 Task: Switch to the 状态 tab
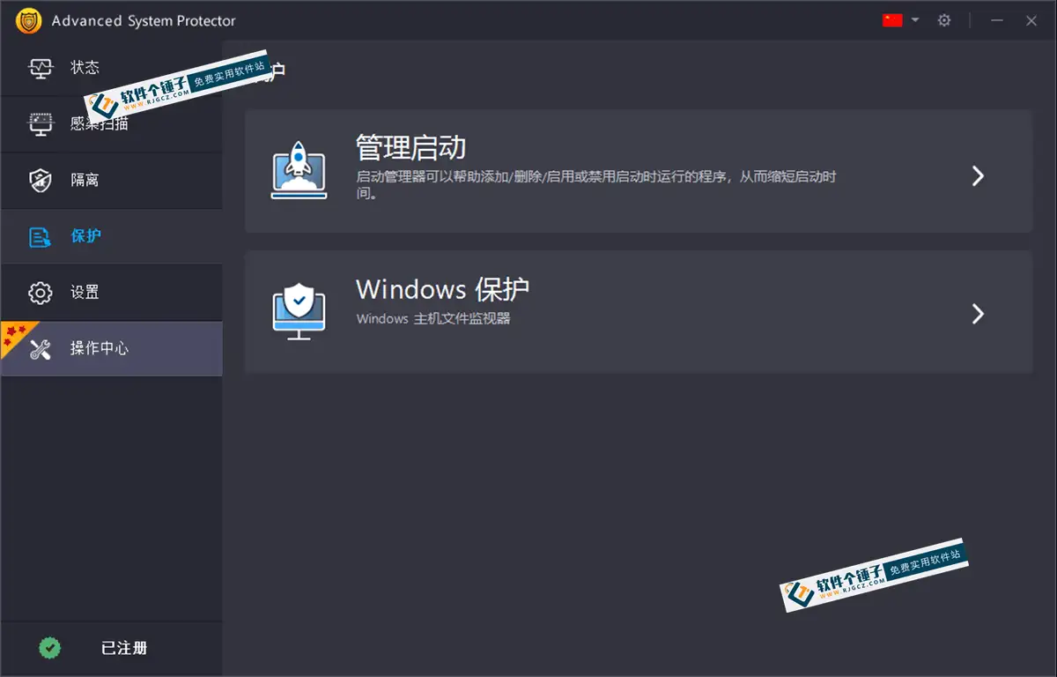click(111, 68)
